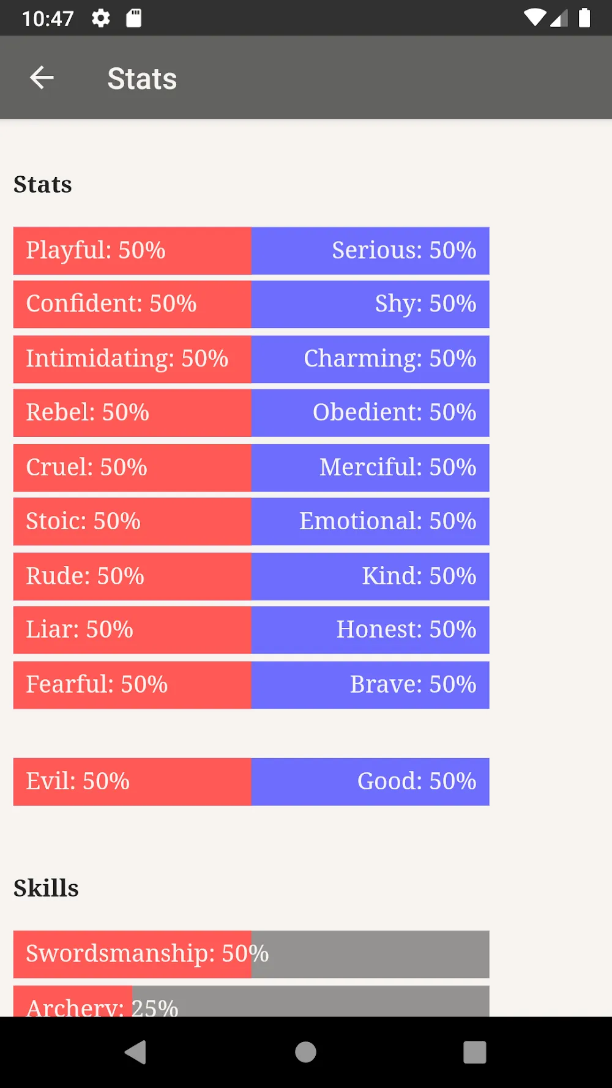Tap the Merciful 50% blue bar
The width and height of the screenshot is (612, 1088).
[x=370, y=468]
